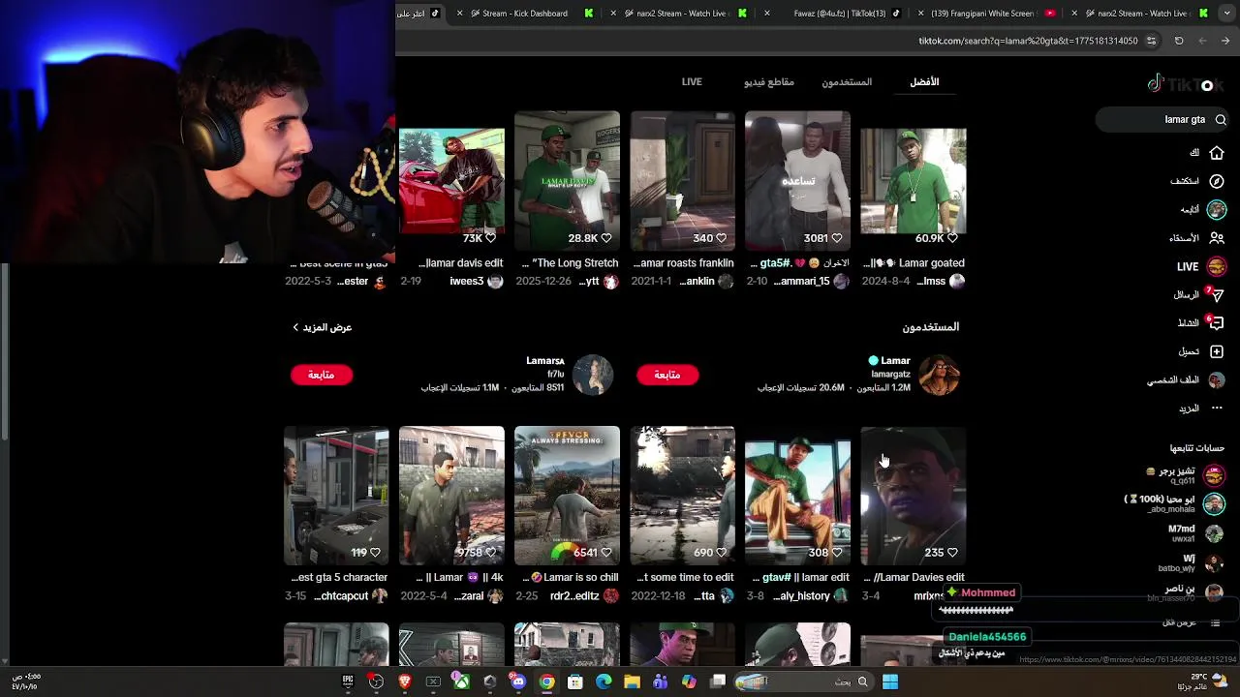Open Messages paper-plane icon (الرسائل)

tap(1217, 294)
